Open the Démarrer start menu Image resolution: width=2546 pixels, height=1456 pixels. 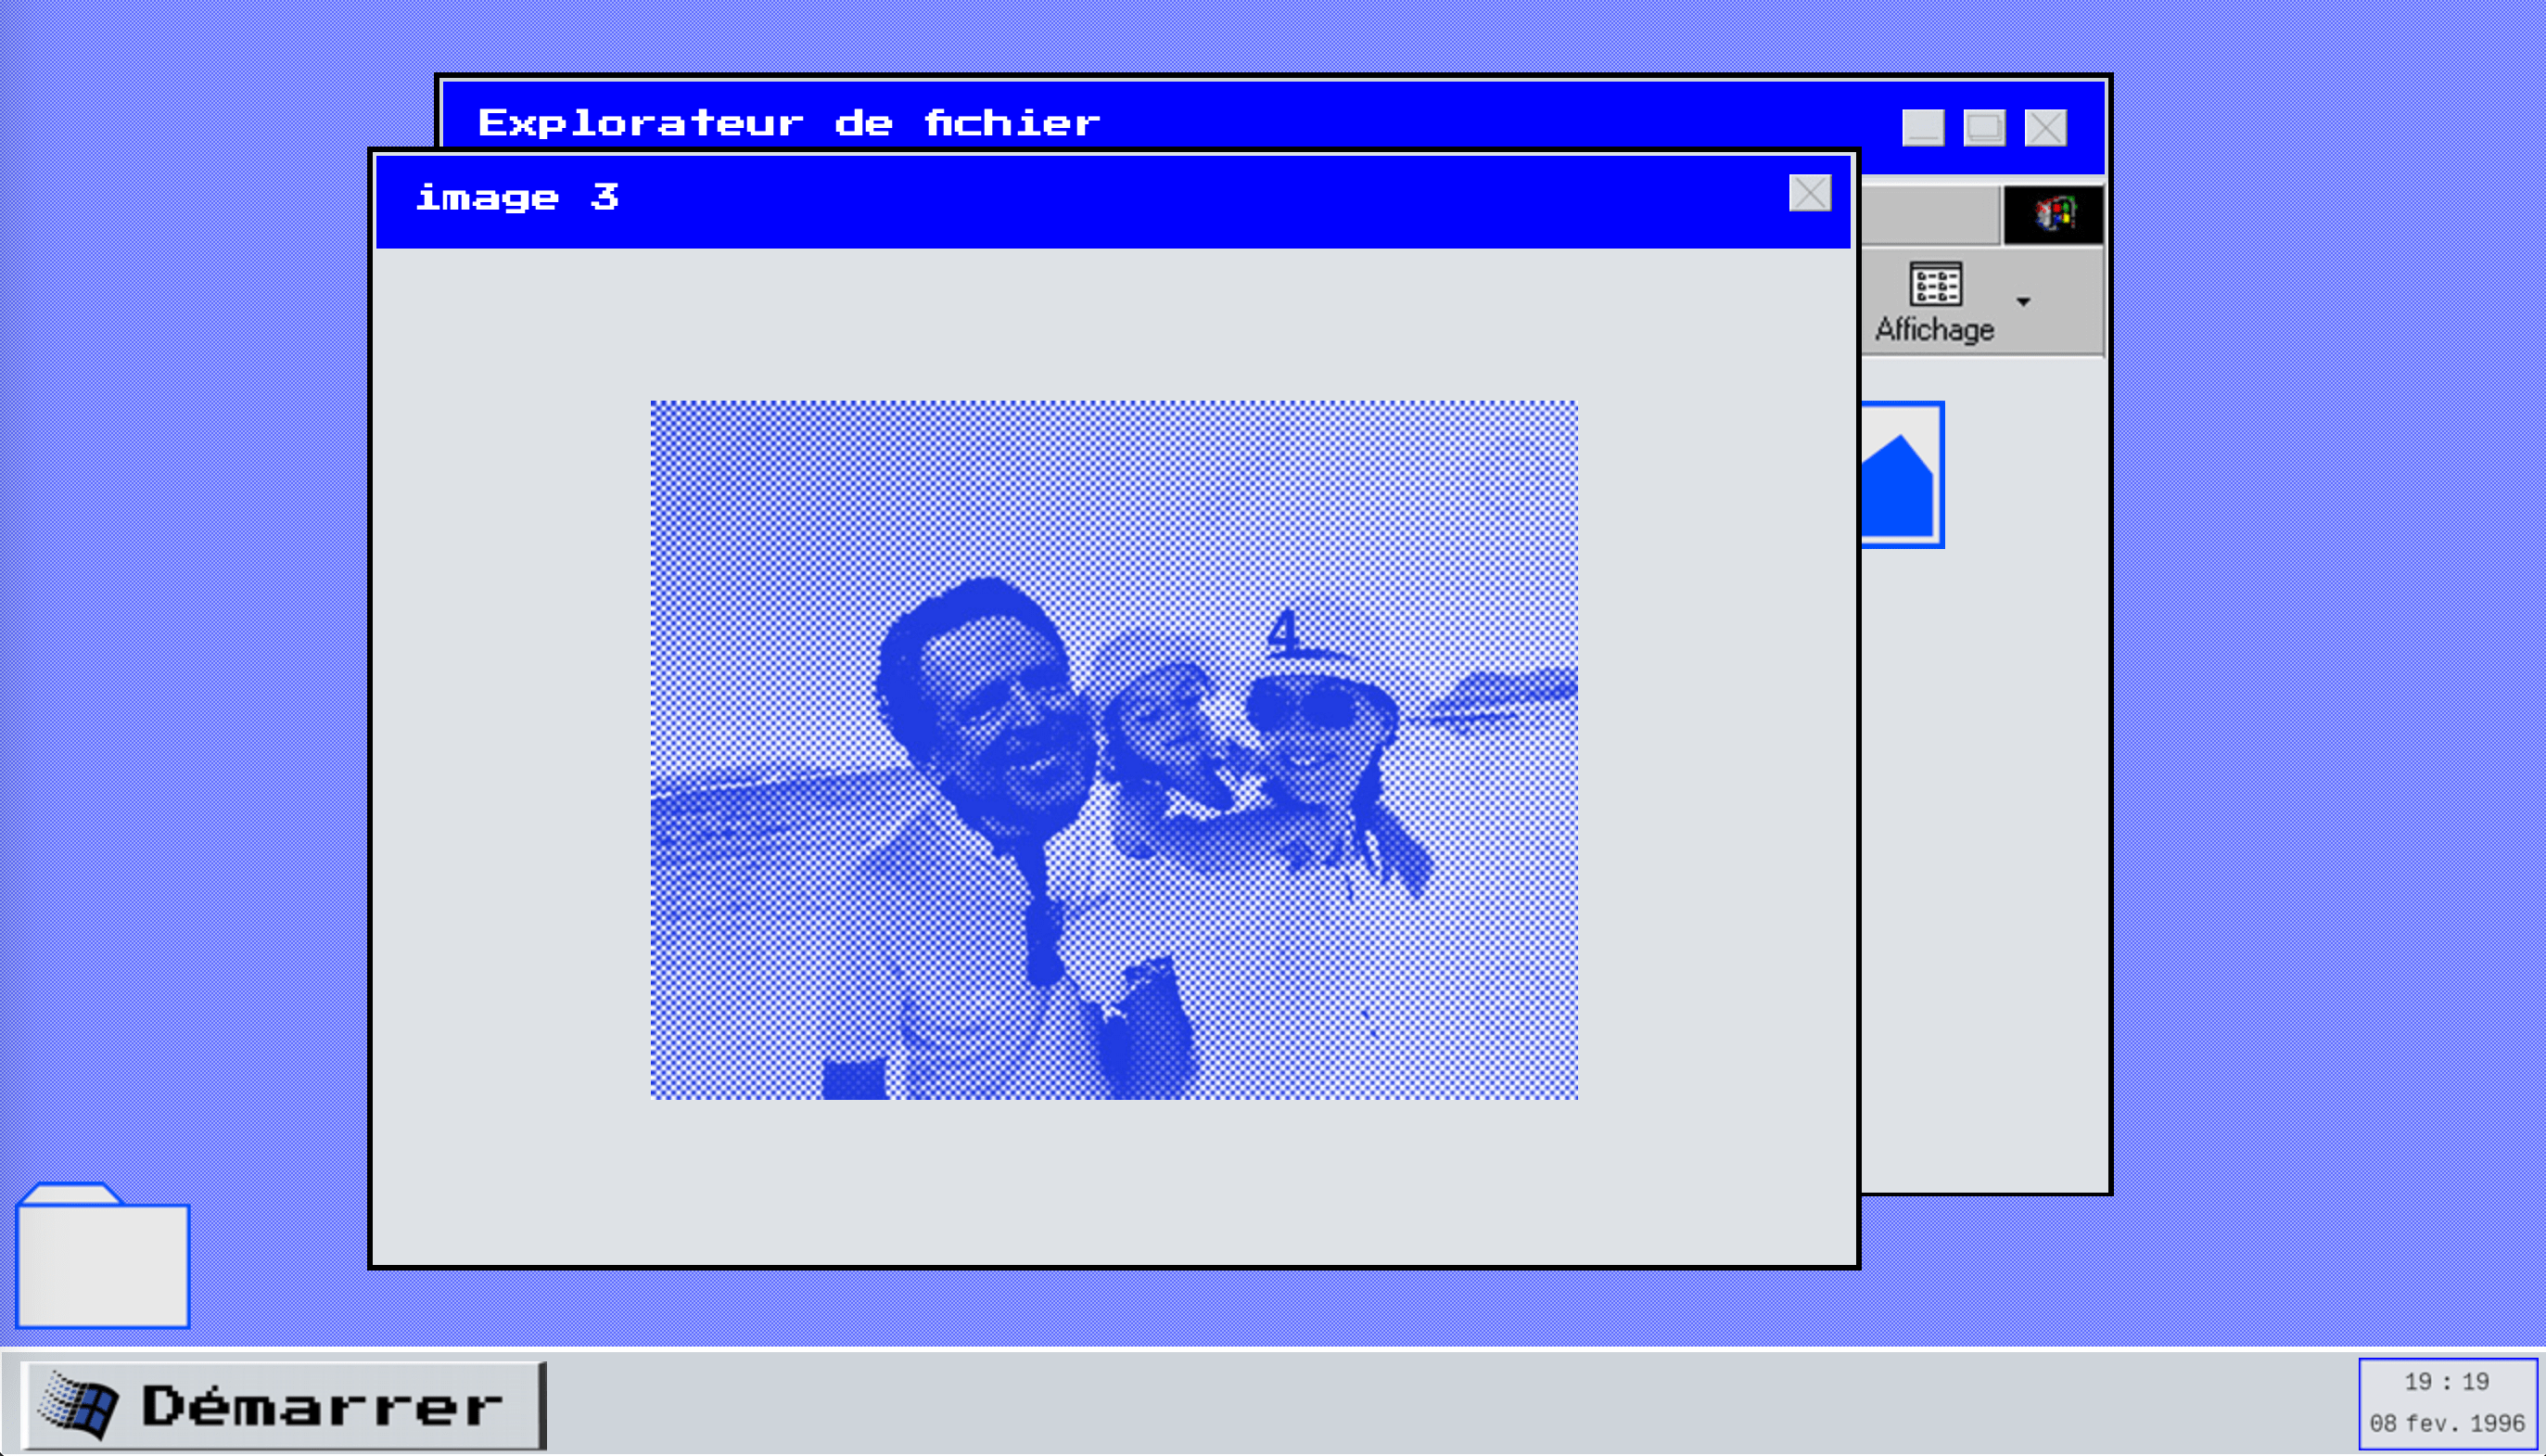[283, 1405]
